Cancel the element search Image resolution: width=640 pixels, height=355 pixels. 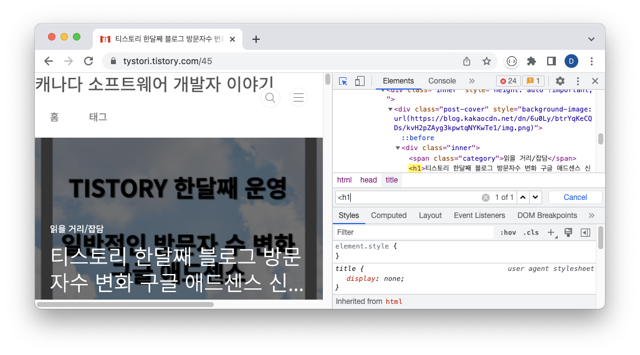[575, 197]
